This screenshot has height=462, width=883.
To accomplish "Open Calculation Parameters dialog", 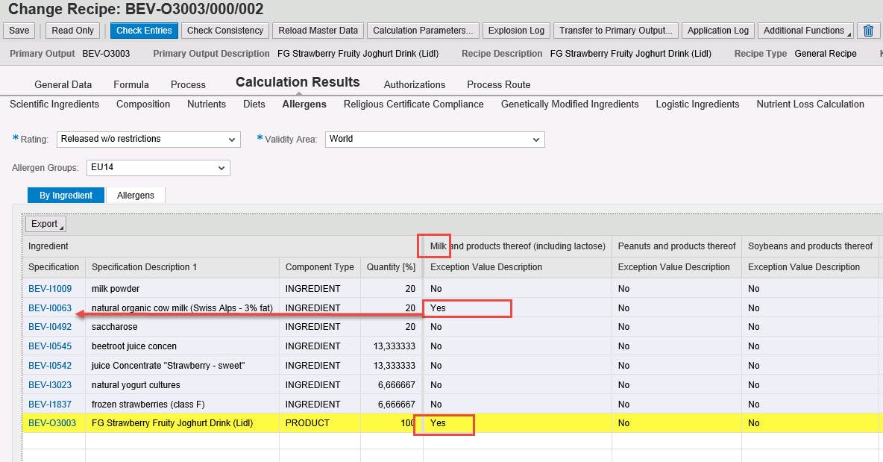I will (x=423, y=31).
